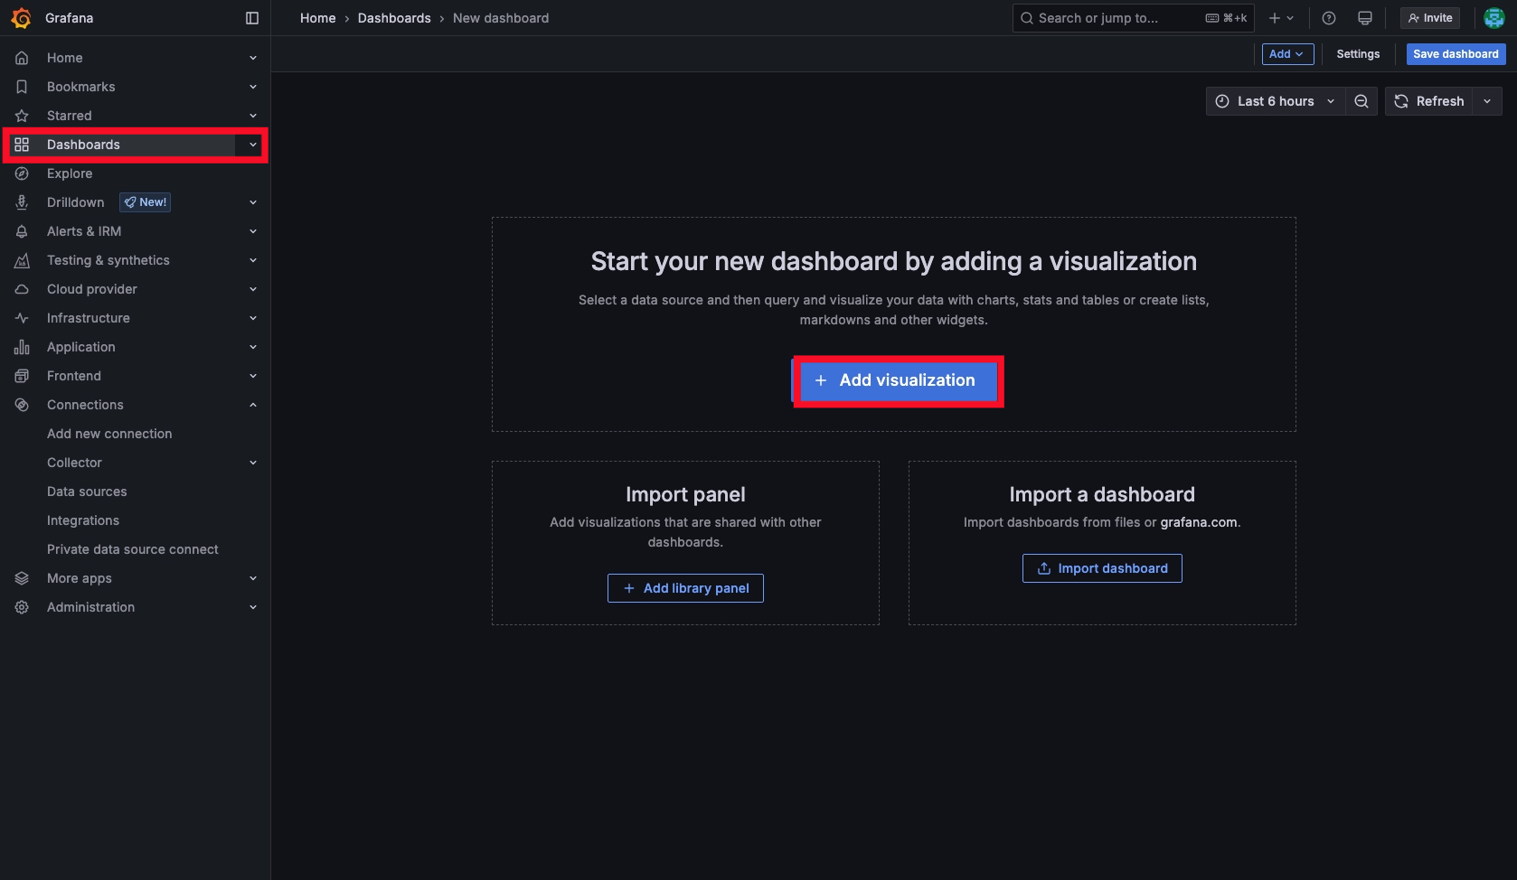This screenshot has width=1517, height=880.
Task: Expand the Cloud provider chevron
Action: 253,289
